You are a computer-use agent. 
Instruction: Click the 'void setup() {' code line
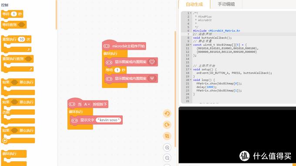pos(205,70)
